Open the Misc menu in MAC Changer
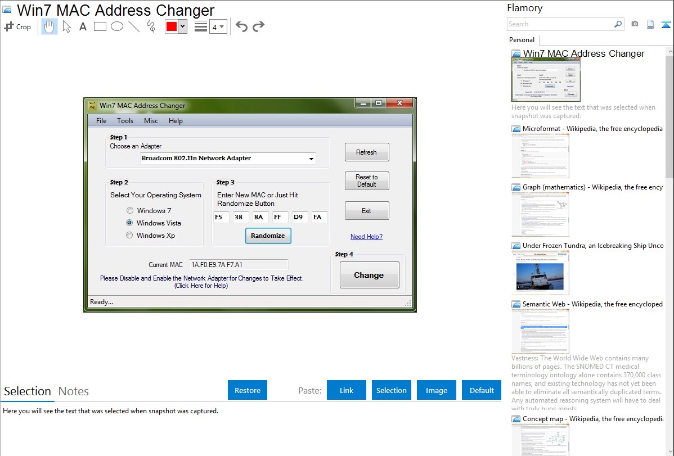 151,121
